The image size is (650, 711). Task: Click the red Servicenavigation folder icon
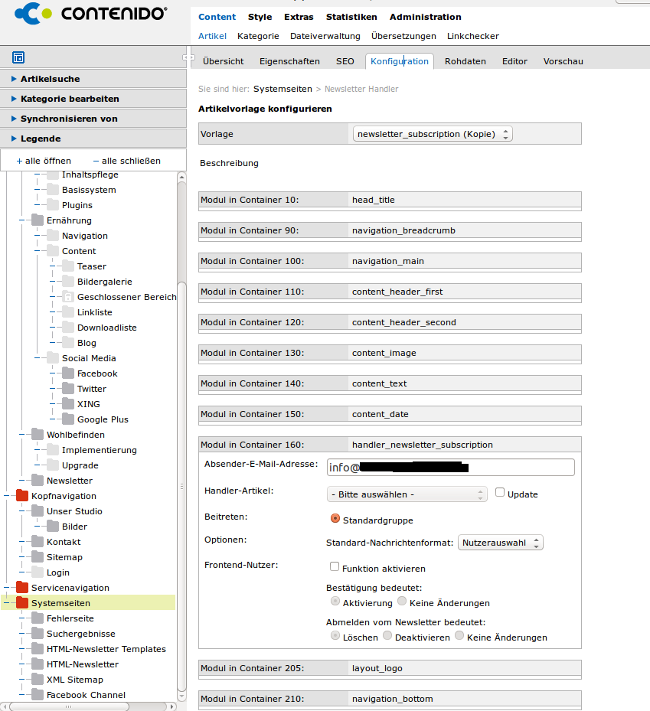click(22, 588)
